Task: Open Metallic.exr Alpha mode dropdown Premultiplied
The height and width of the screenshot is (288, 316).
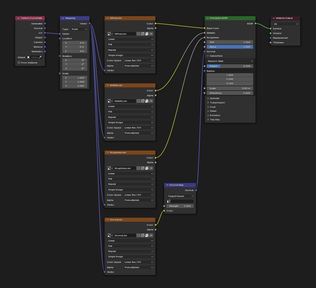Action: [x=138, y=133]
